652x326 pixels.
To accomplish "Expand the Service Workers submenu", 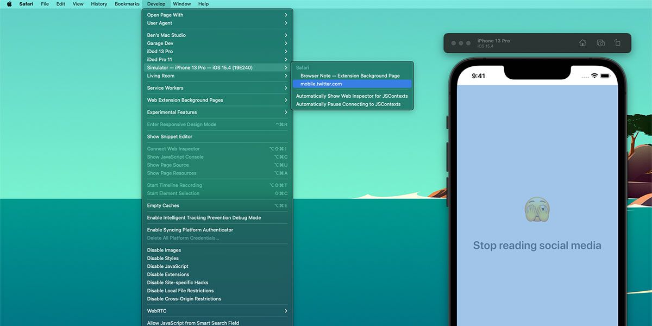I will 217,87.
